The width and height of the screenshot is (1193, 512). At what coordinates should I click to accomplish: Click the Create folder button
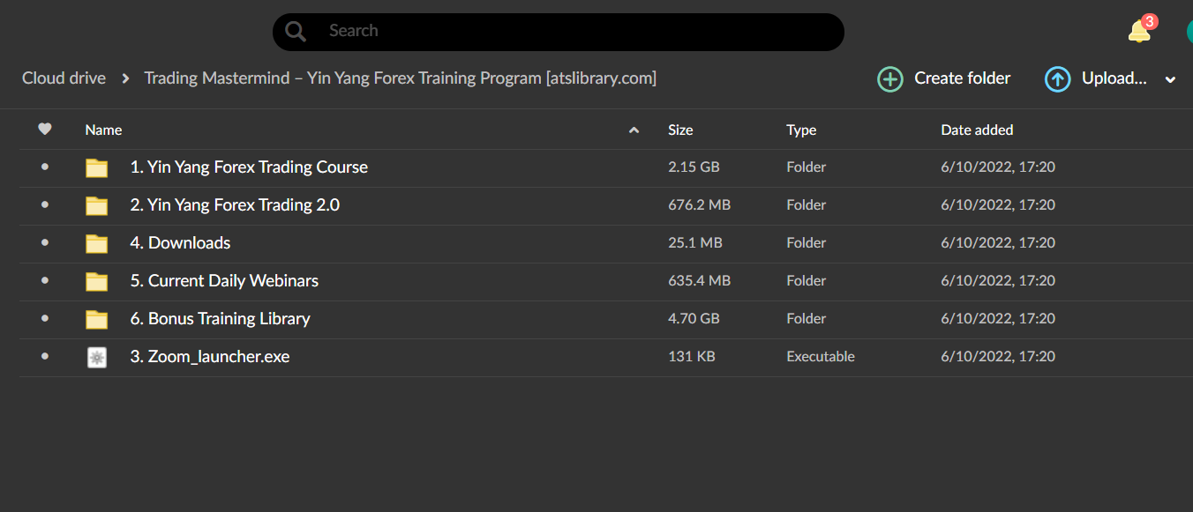pyautogui.click(x=943, y=78)
